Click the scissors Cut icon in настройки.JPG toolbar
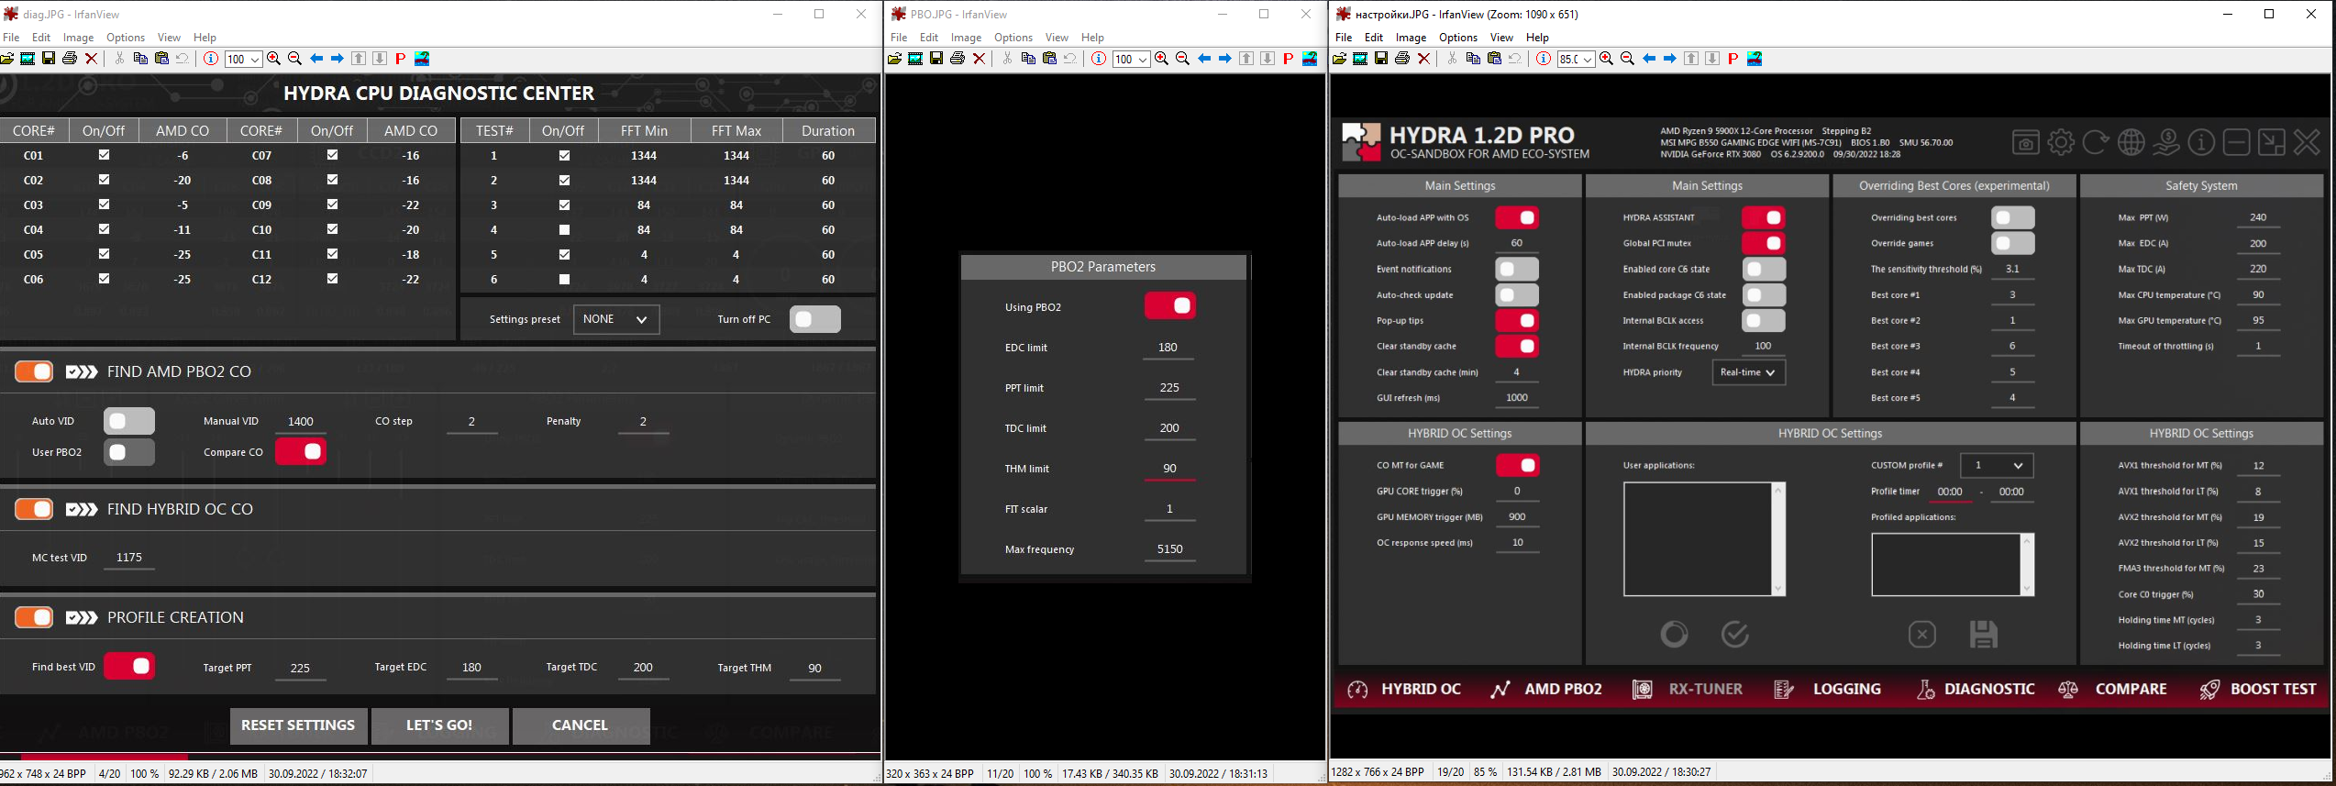Image resolution: width=2336 pixels, height=786 pixels. [1452, 59]
